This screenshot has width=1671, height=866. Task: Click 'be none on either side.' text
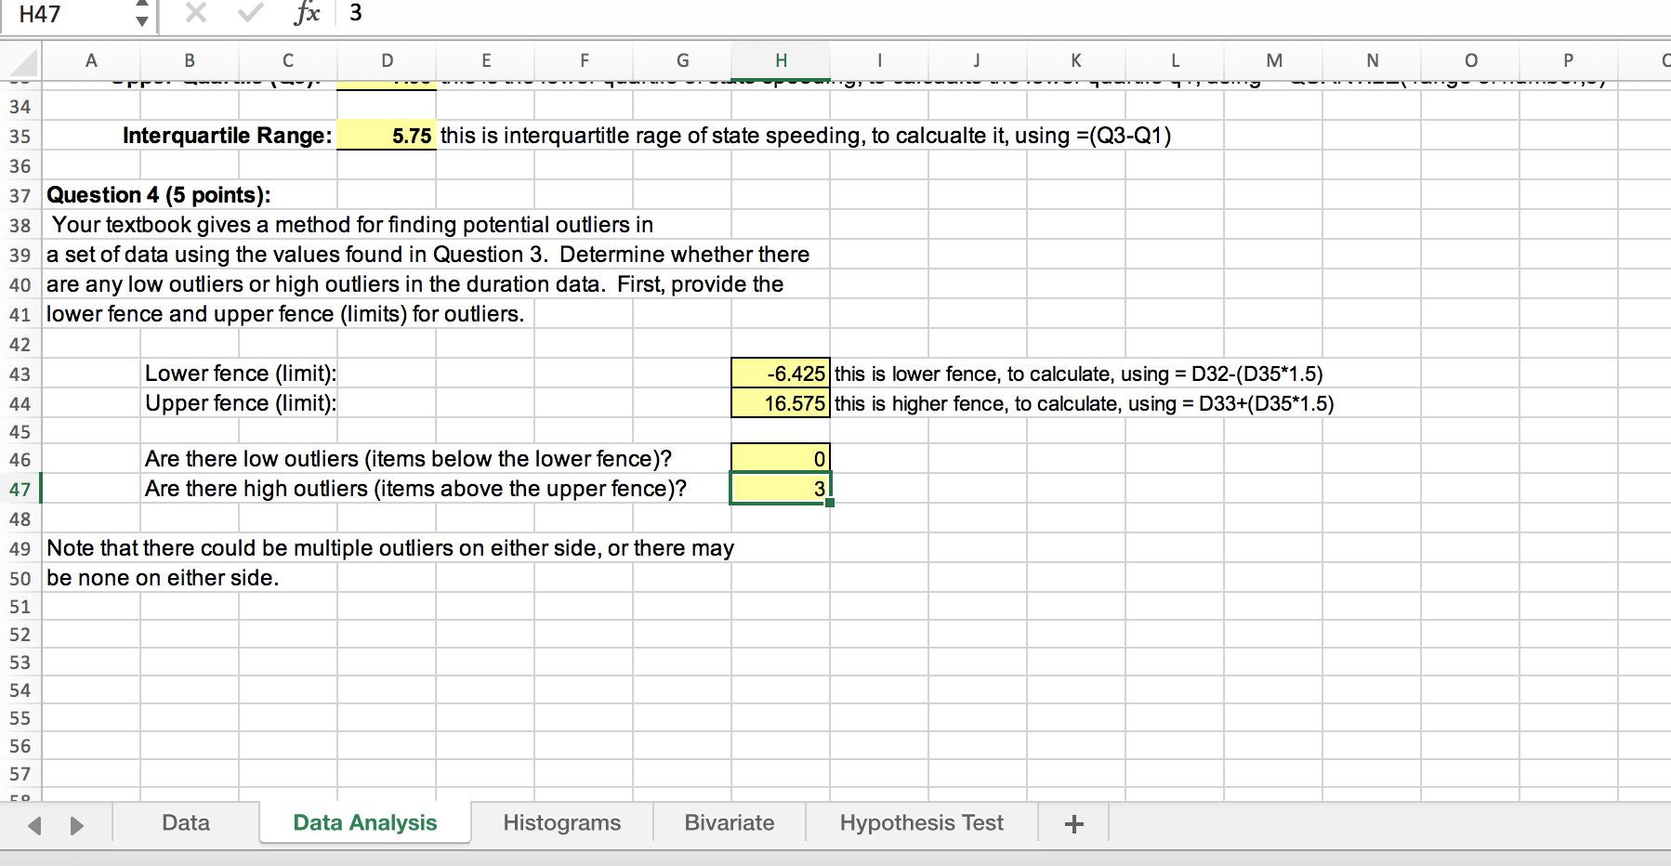(163, 578)
